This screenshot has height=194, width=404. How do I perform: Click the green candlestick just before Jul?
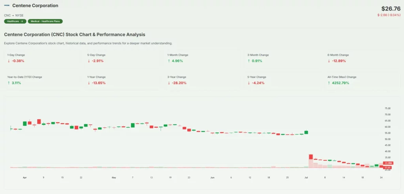coord(306,132)
